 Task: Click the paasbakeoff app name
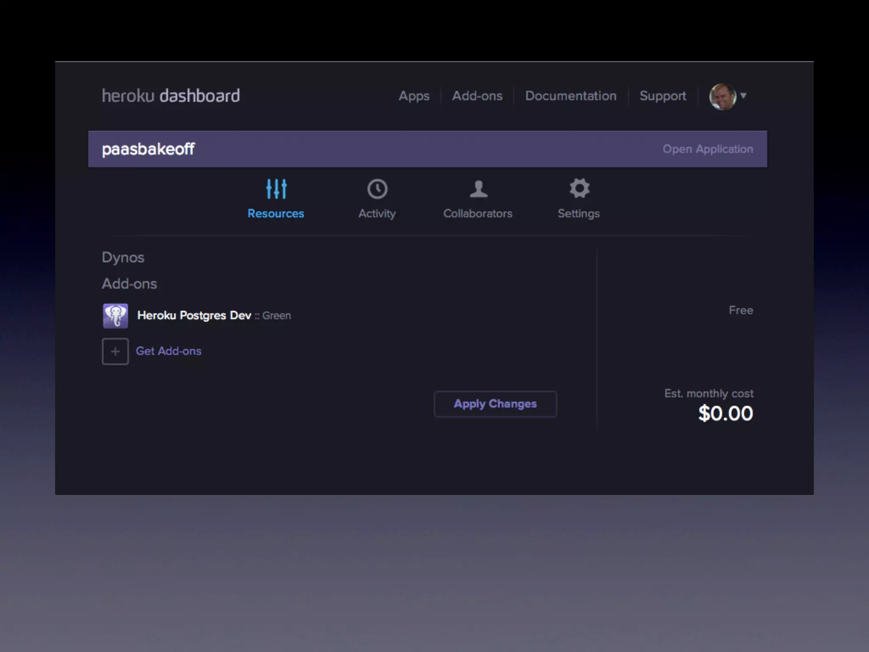pos(148,149)
